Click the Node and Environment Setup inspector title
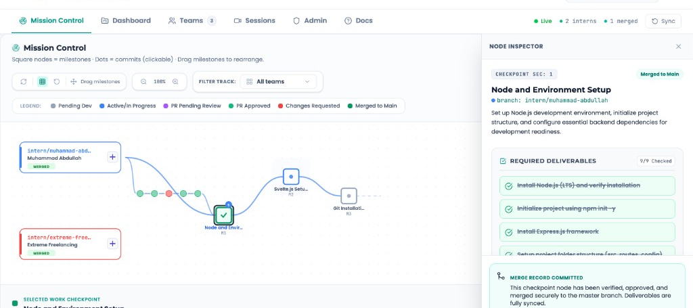Screen dimensions: 693x308 point(551,90)
